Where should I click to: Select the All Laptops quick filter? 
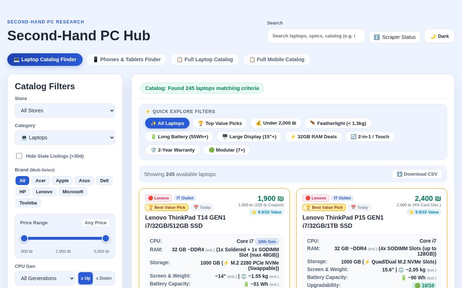(167, 123)
